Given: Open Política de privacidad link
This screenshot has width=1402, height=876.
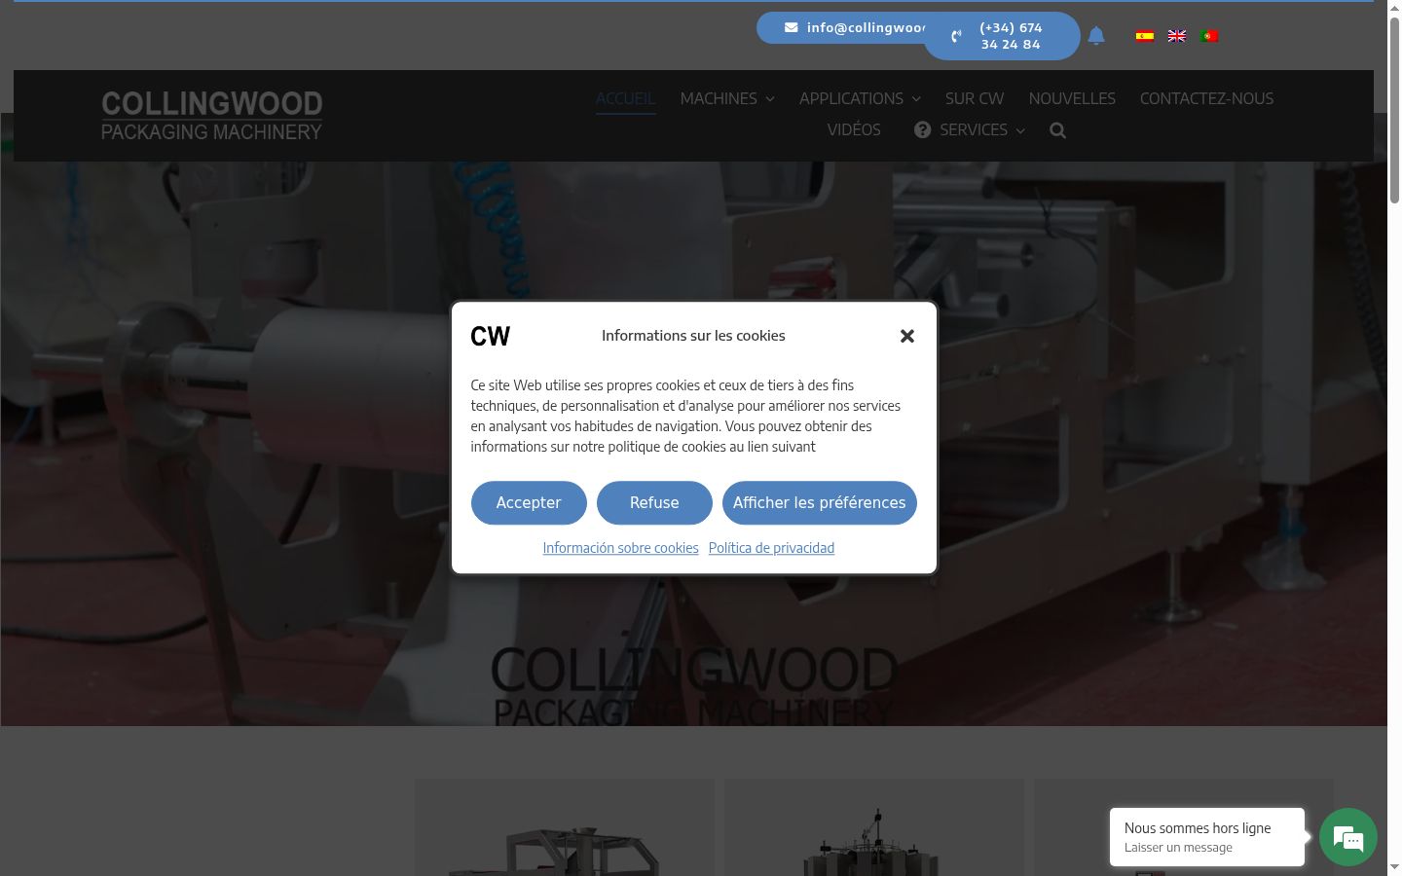Looking at the screenshot, I should click(771, 548).
